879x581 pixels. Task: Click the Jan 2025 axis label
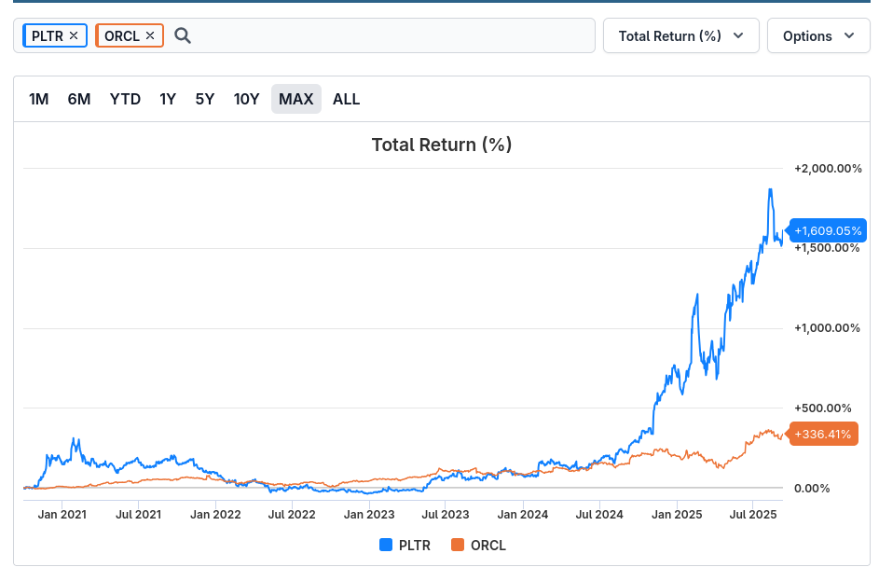click(677, 514)
